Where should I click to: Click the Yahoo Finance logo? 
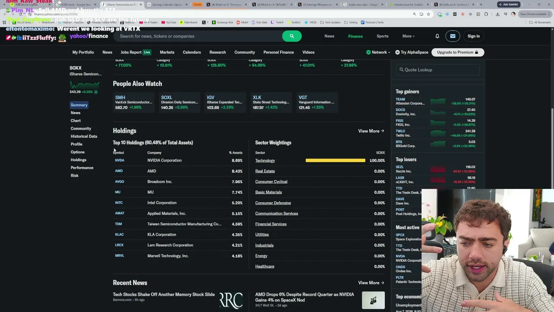pyautogui.click(x=89, y=36)
